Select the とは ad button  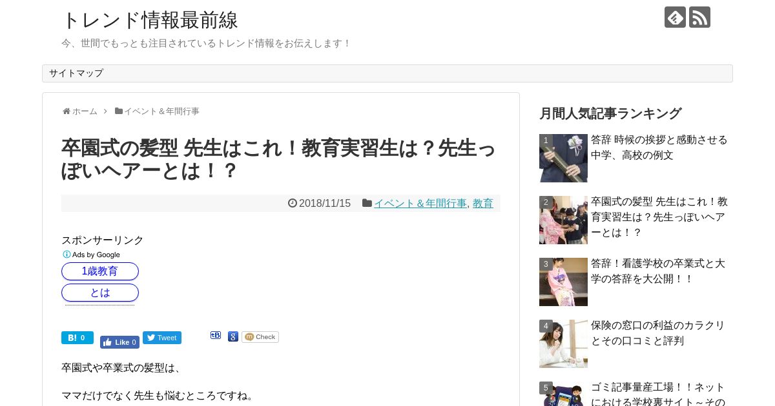tap(100, 293)
